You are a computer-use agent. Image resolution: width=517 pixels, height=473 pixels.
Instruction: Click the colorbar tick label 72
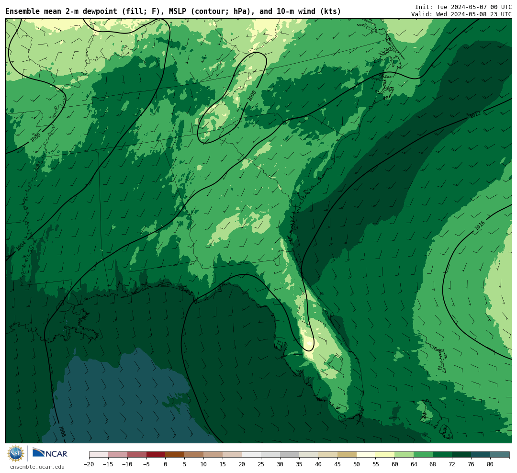[452, 464]
